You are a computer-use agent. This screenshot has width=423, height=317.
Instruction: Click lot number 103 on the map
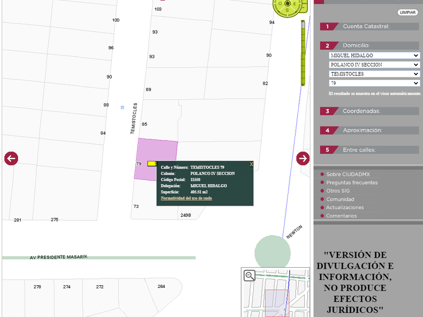pos(158,9)
